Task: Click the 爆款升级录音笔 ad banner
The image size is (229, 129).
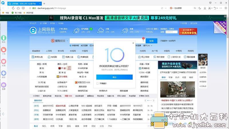Action: click(177, 65)
